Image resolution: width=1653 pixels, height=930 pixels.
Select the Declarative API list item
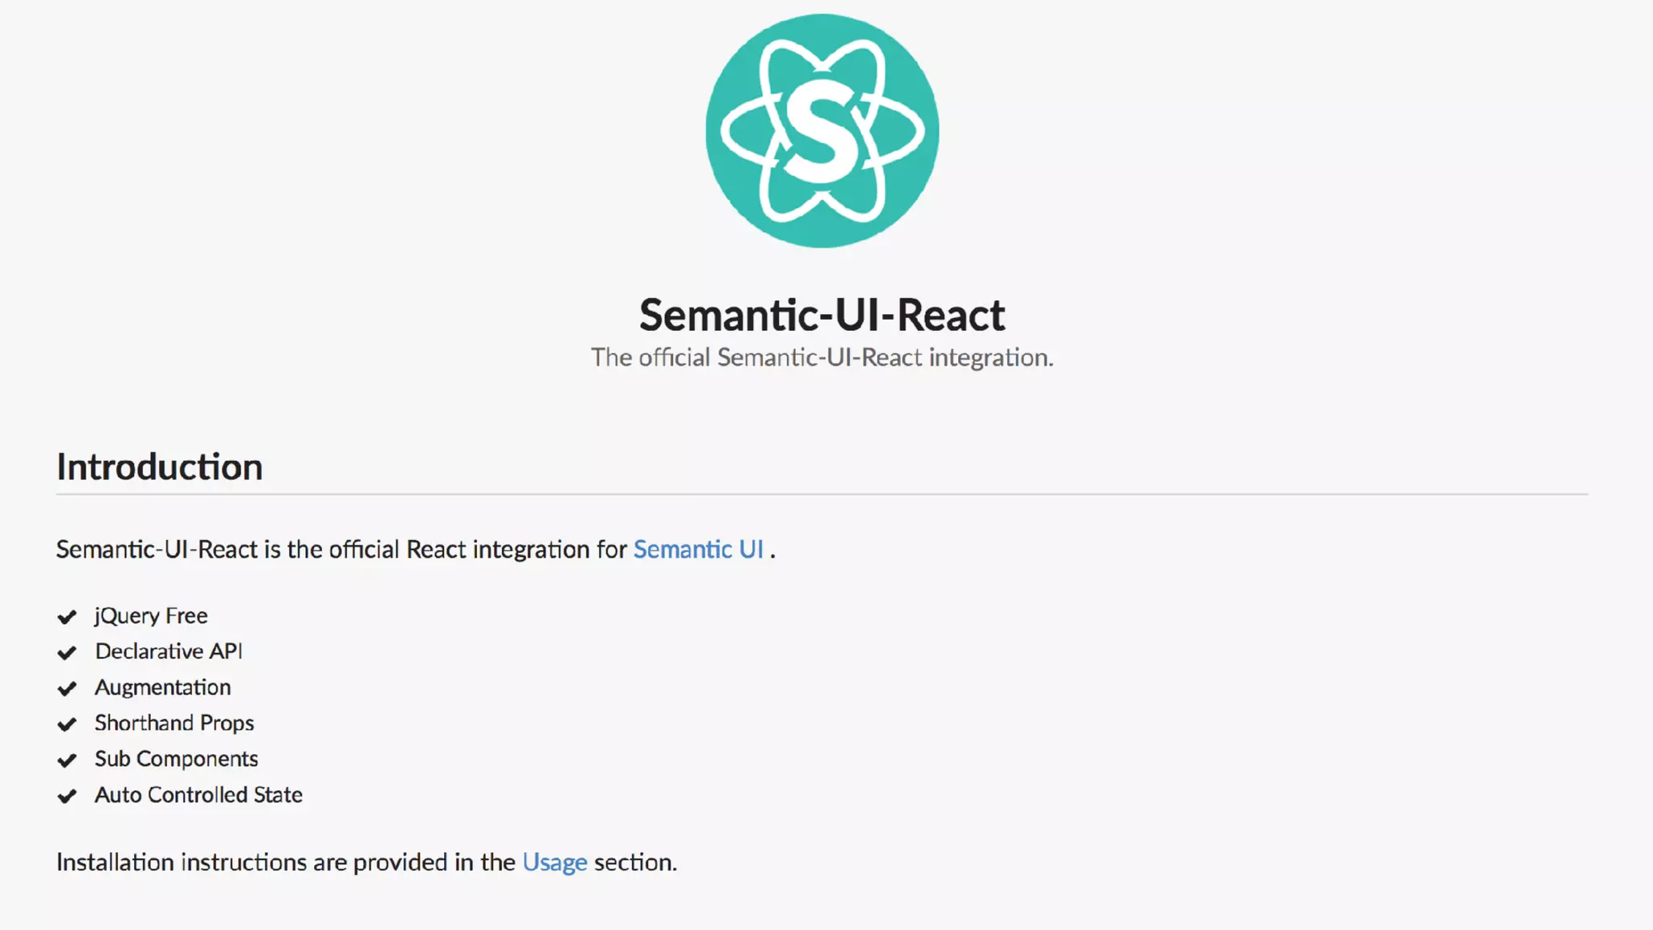[x=168, y=651]
